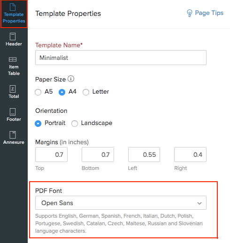Image resolution: width=230 pixels, height=243 pixels.
Task: Select the A5 paper size
Action: [x=38, y=92]
